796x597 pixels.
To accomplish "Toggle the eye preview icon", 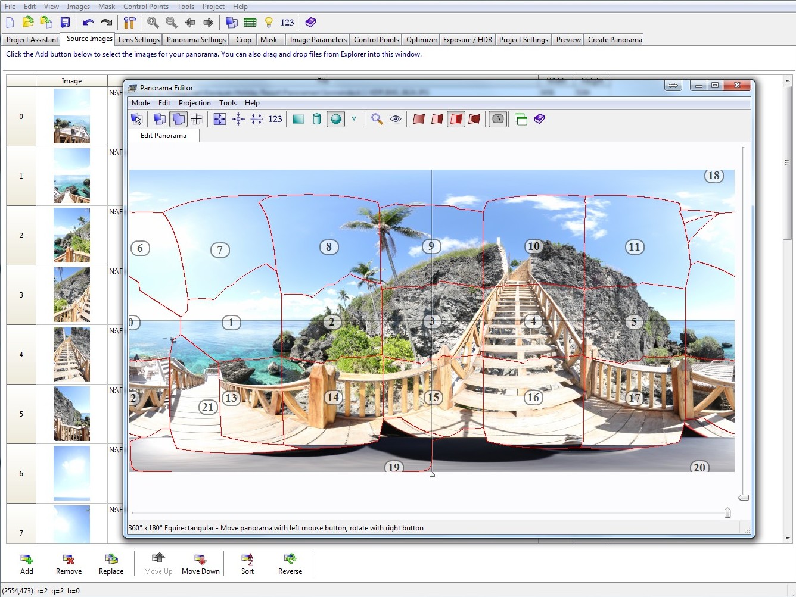I will [396, 119].
